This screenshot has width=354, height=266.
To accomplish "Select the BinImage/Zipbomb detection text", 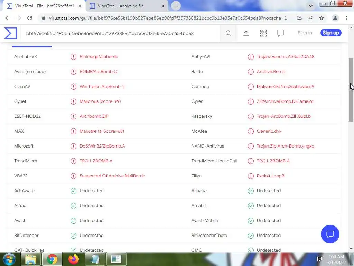I will point(99,57).
